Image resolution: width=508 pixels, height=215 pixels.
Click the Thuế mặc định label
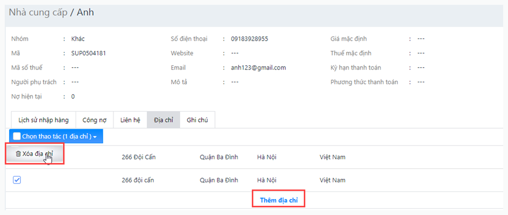click(351, 54)
